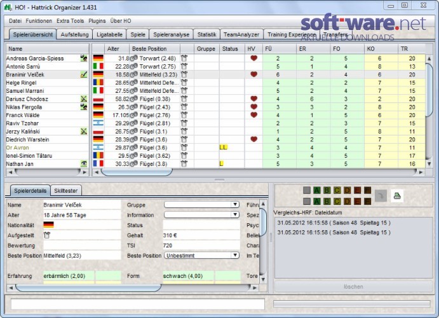This screenshot has height=318, width=439.
Task: Click the shirt icon beside Aufgestellt label
Action: [47, 235]
